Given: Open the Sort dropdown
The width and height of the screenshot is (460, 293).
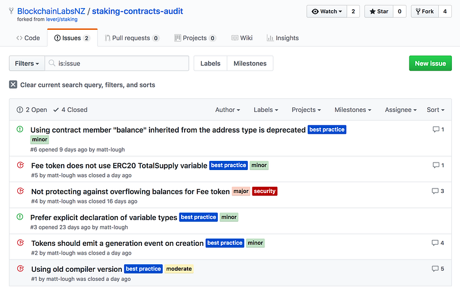Looking at the screenshot, I should 436,110.
